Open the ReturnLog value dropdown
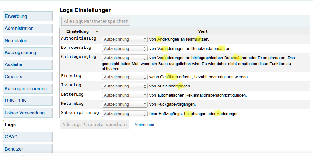The image size is (313, 156). point(125,104)
